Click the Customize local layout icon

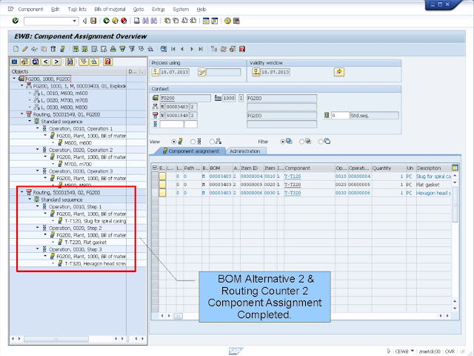coord(236,21)
